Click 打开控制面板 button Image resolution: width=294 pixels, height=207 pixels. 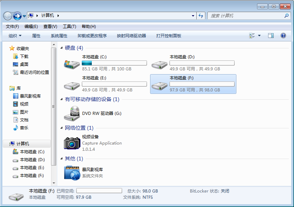pos(168,36)
